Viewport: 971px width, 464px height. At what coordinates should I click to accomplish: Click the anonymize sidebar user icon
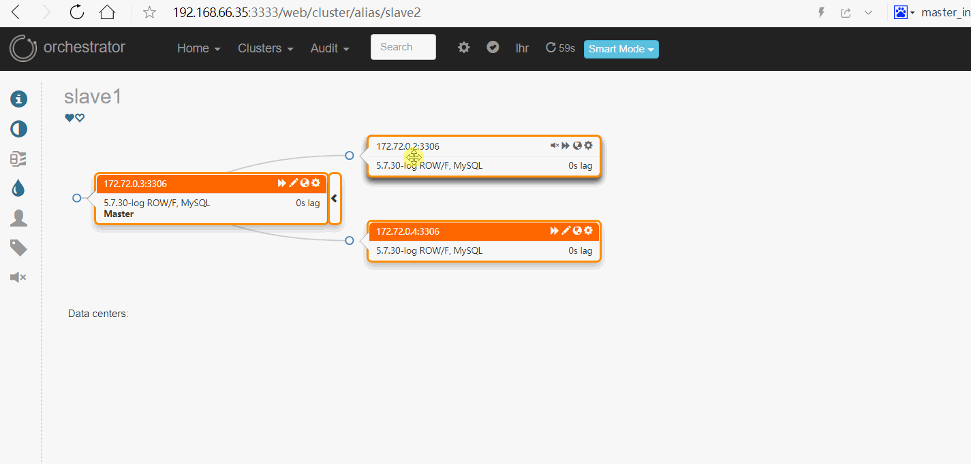point(18,218)
